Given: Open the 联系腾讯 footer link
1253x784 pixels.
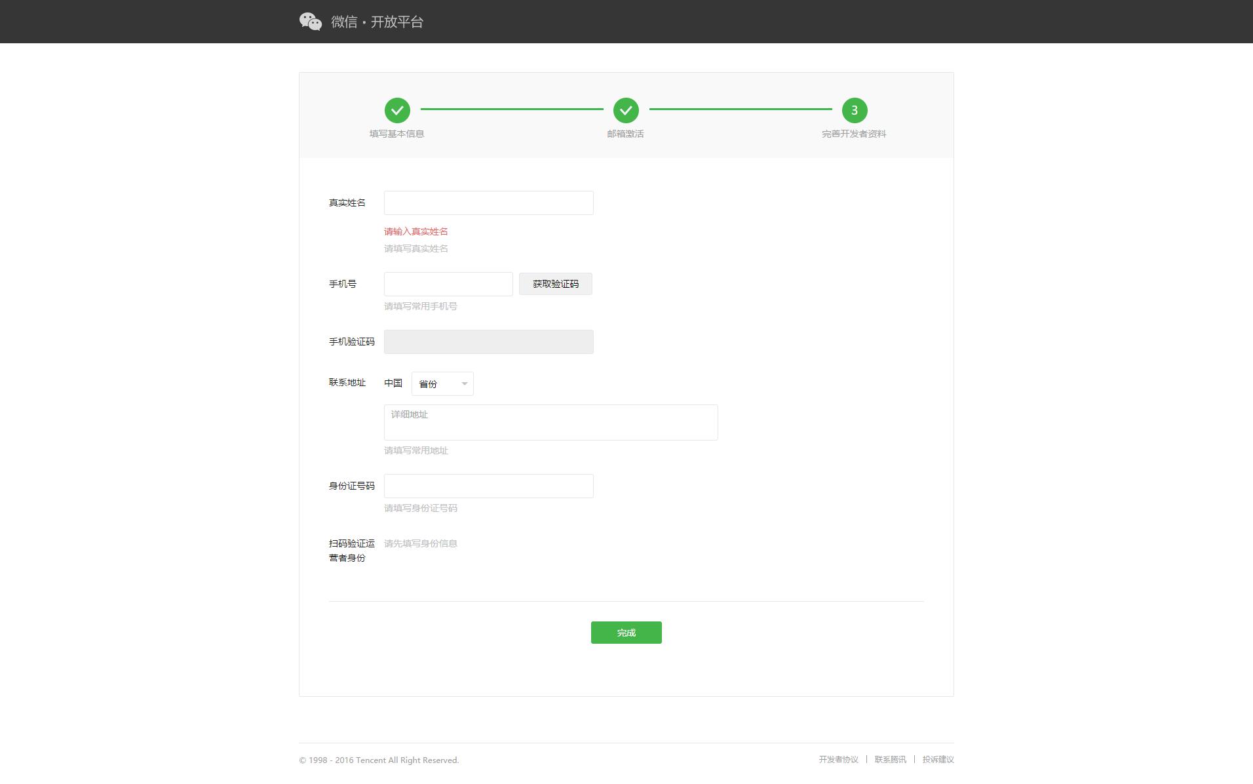Looking at the screenshot, I should pos(891,760).
